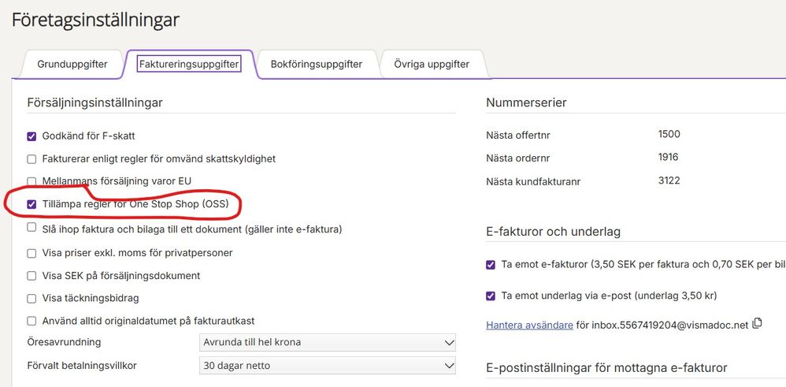The image size is (786, 387).
Task: Click the inbox.5567419204@vismadoc.net address text
Action: coord(669,325)
